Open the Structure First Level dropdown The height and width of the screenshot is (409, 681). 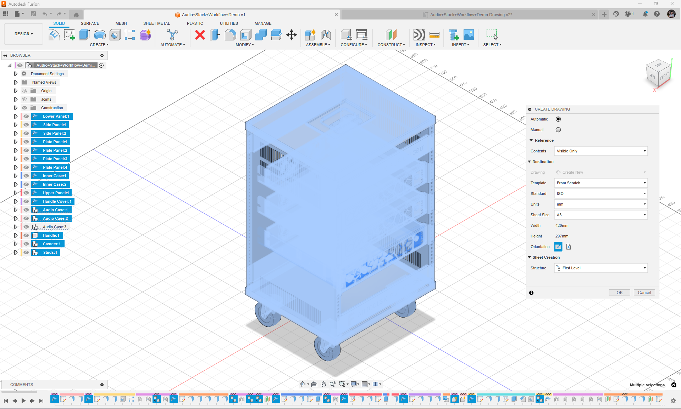coord(601,268)
